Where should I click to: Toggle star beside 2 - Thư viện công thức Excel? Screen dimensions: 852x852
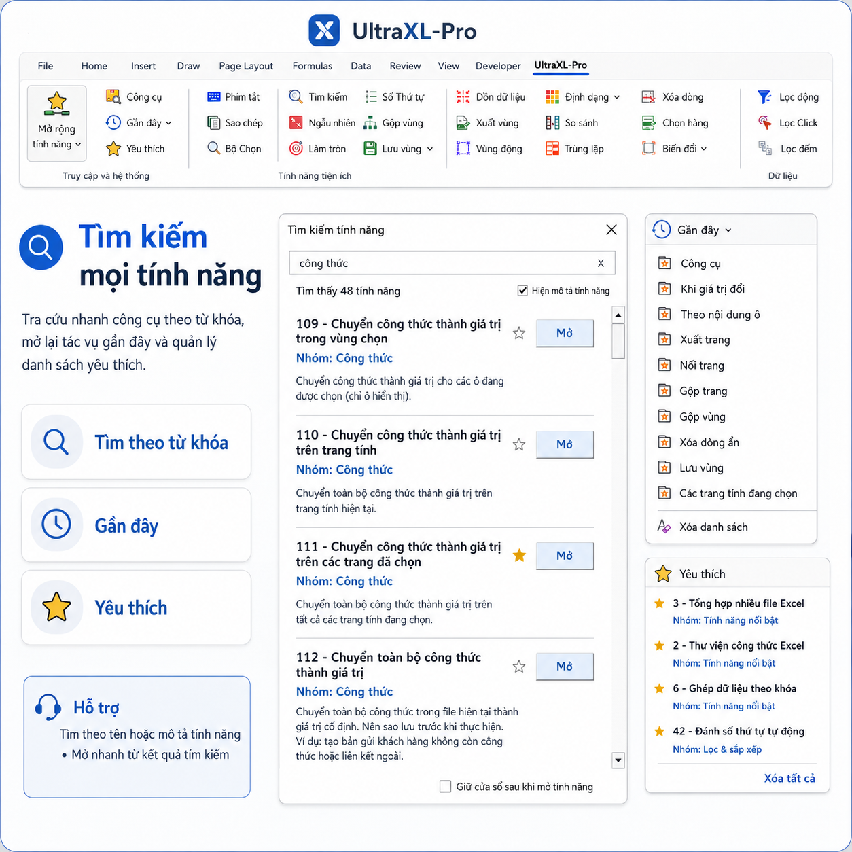pos(659,645)
